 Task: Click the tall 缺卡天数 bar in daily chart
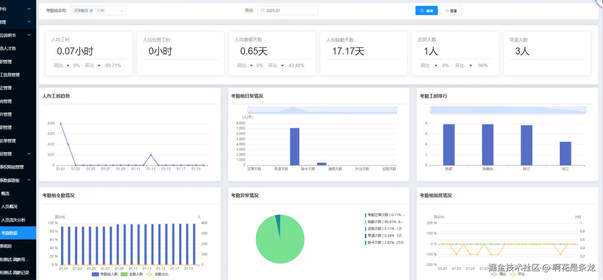294,147
